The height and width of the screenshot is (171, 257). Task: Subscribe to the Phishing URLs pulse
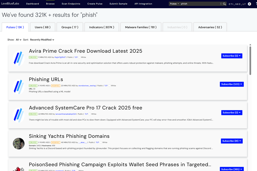pyautogui.click(x=232, y=84)
